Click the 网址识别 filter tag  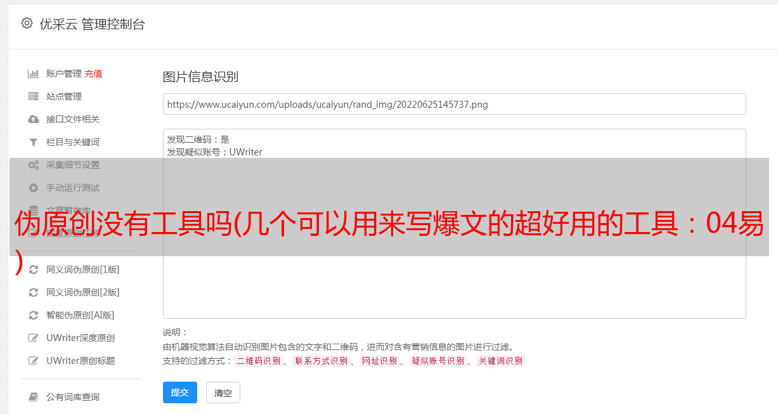[379, 361]
